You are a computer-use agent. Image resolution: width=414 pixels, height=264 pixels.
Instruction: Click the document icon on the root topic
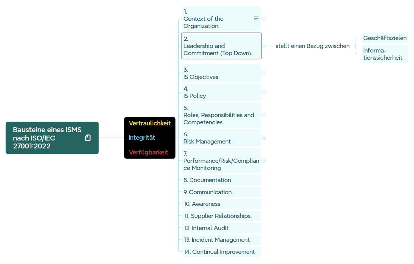point(88,138)
